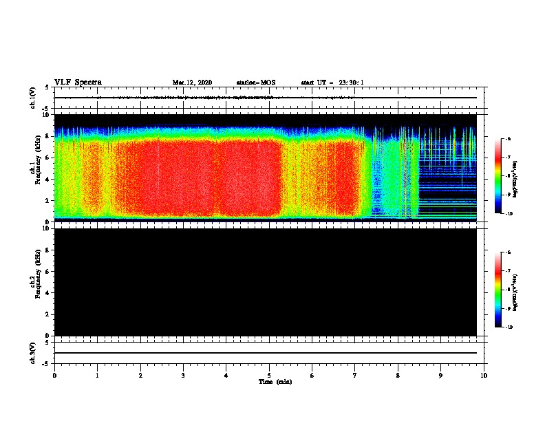The image size is (545, 421).
Task: Click the "8" kHz tick of ch.2 spectrogram
Action: [x=47, y=250]
